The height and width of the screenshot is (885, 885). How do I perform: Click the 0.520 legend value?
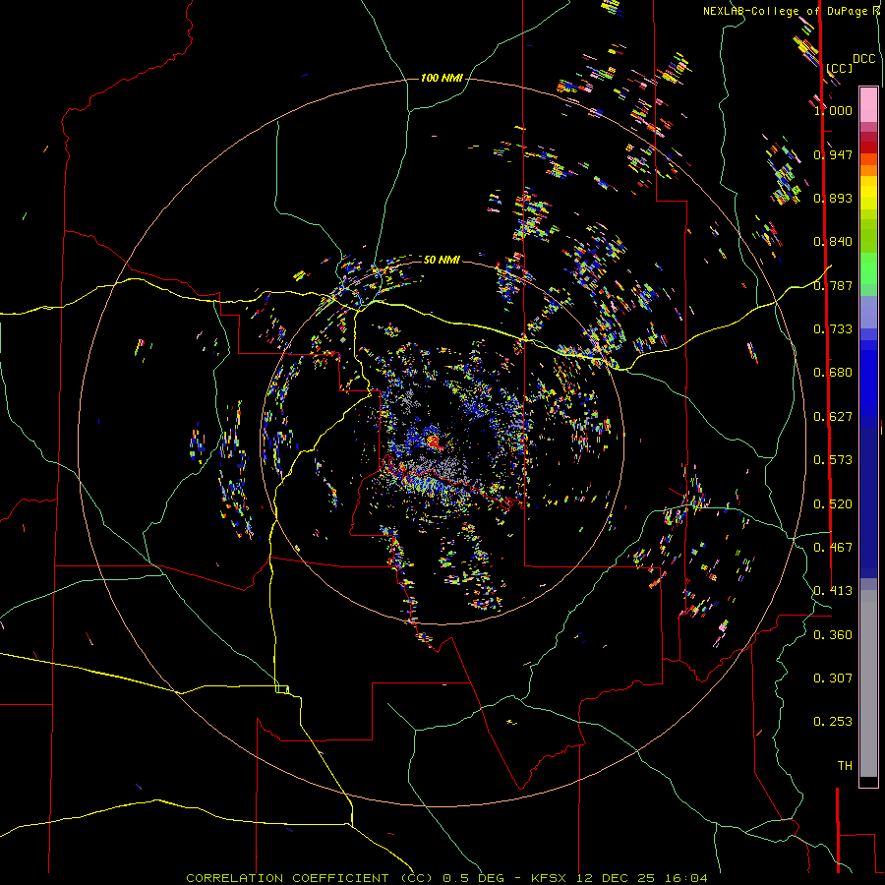pos(833,504)
